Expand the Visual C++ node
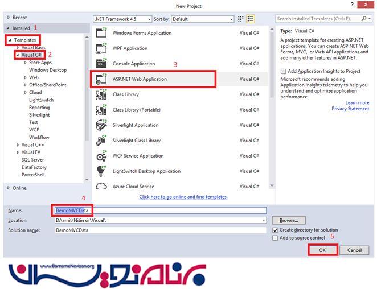This screenshot has height=289, width=377. (18, 145)
